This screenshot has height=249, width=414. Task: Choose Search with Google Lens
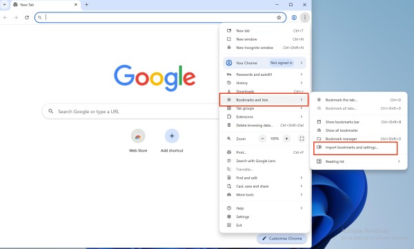click(265, 161)
